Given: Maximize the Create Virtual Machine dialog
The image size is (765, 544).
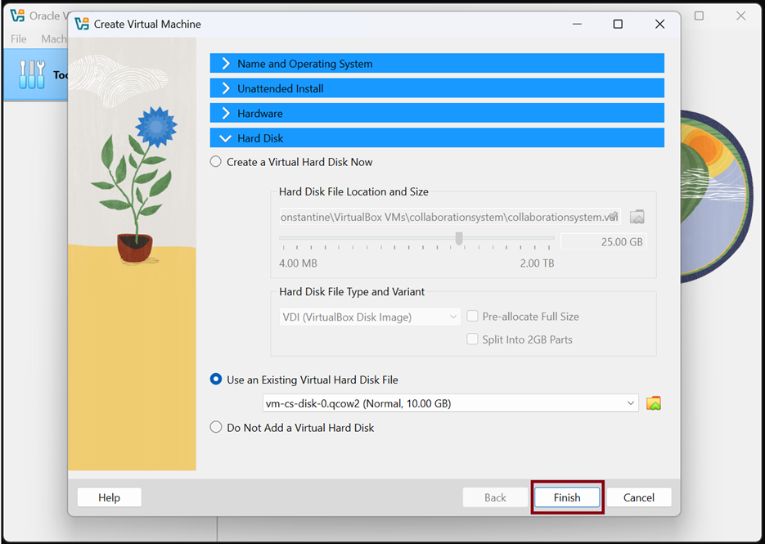Looking at the screenshot, I should point(618,24).
